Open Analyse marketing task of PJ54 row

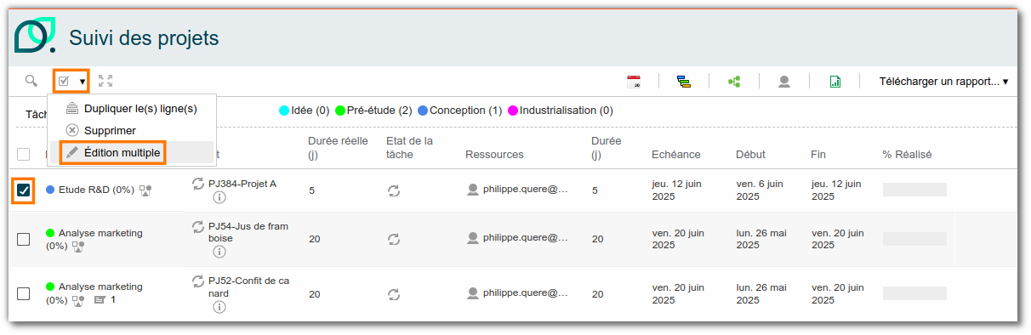click(x=100, y=233)
